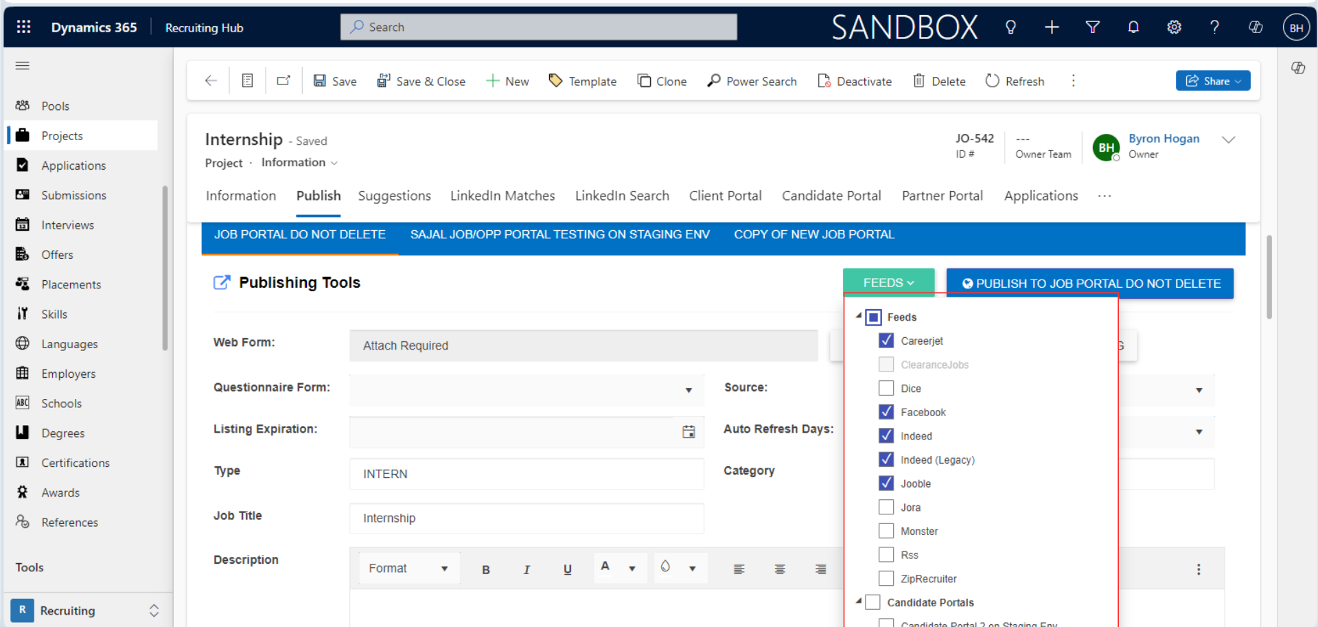Open the Information form selector
Viewport: 1318px width, 627px height.
click(299, 163)
